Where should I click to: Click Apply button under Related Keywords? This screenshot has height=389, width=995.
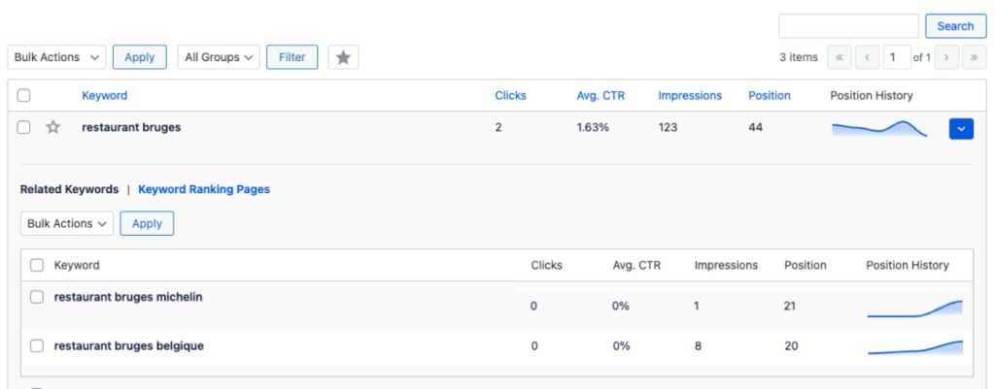pos(147,224)
